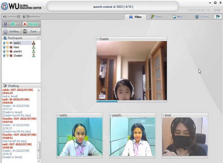Switch to the Web tab
The height and width of the screenshot is (163, 223).
pyautogui.click(x=177, y=16)
